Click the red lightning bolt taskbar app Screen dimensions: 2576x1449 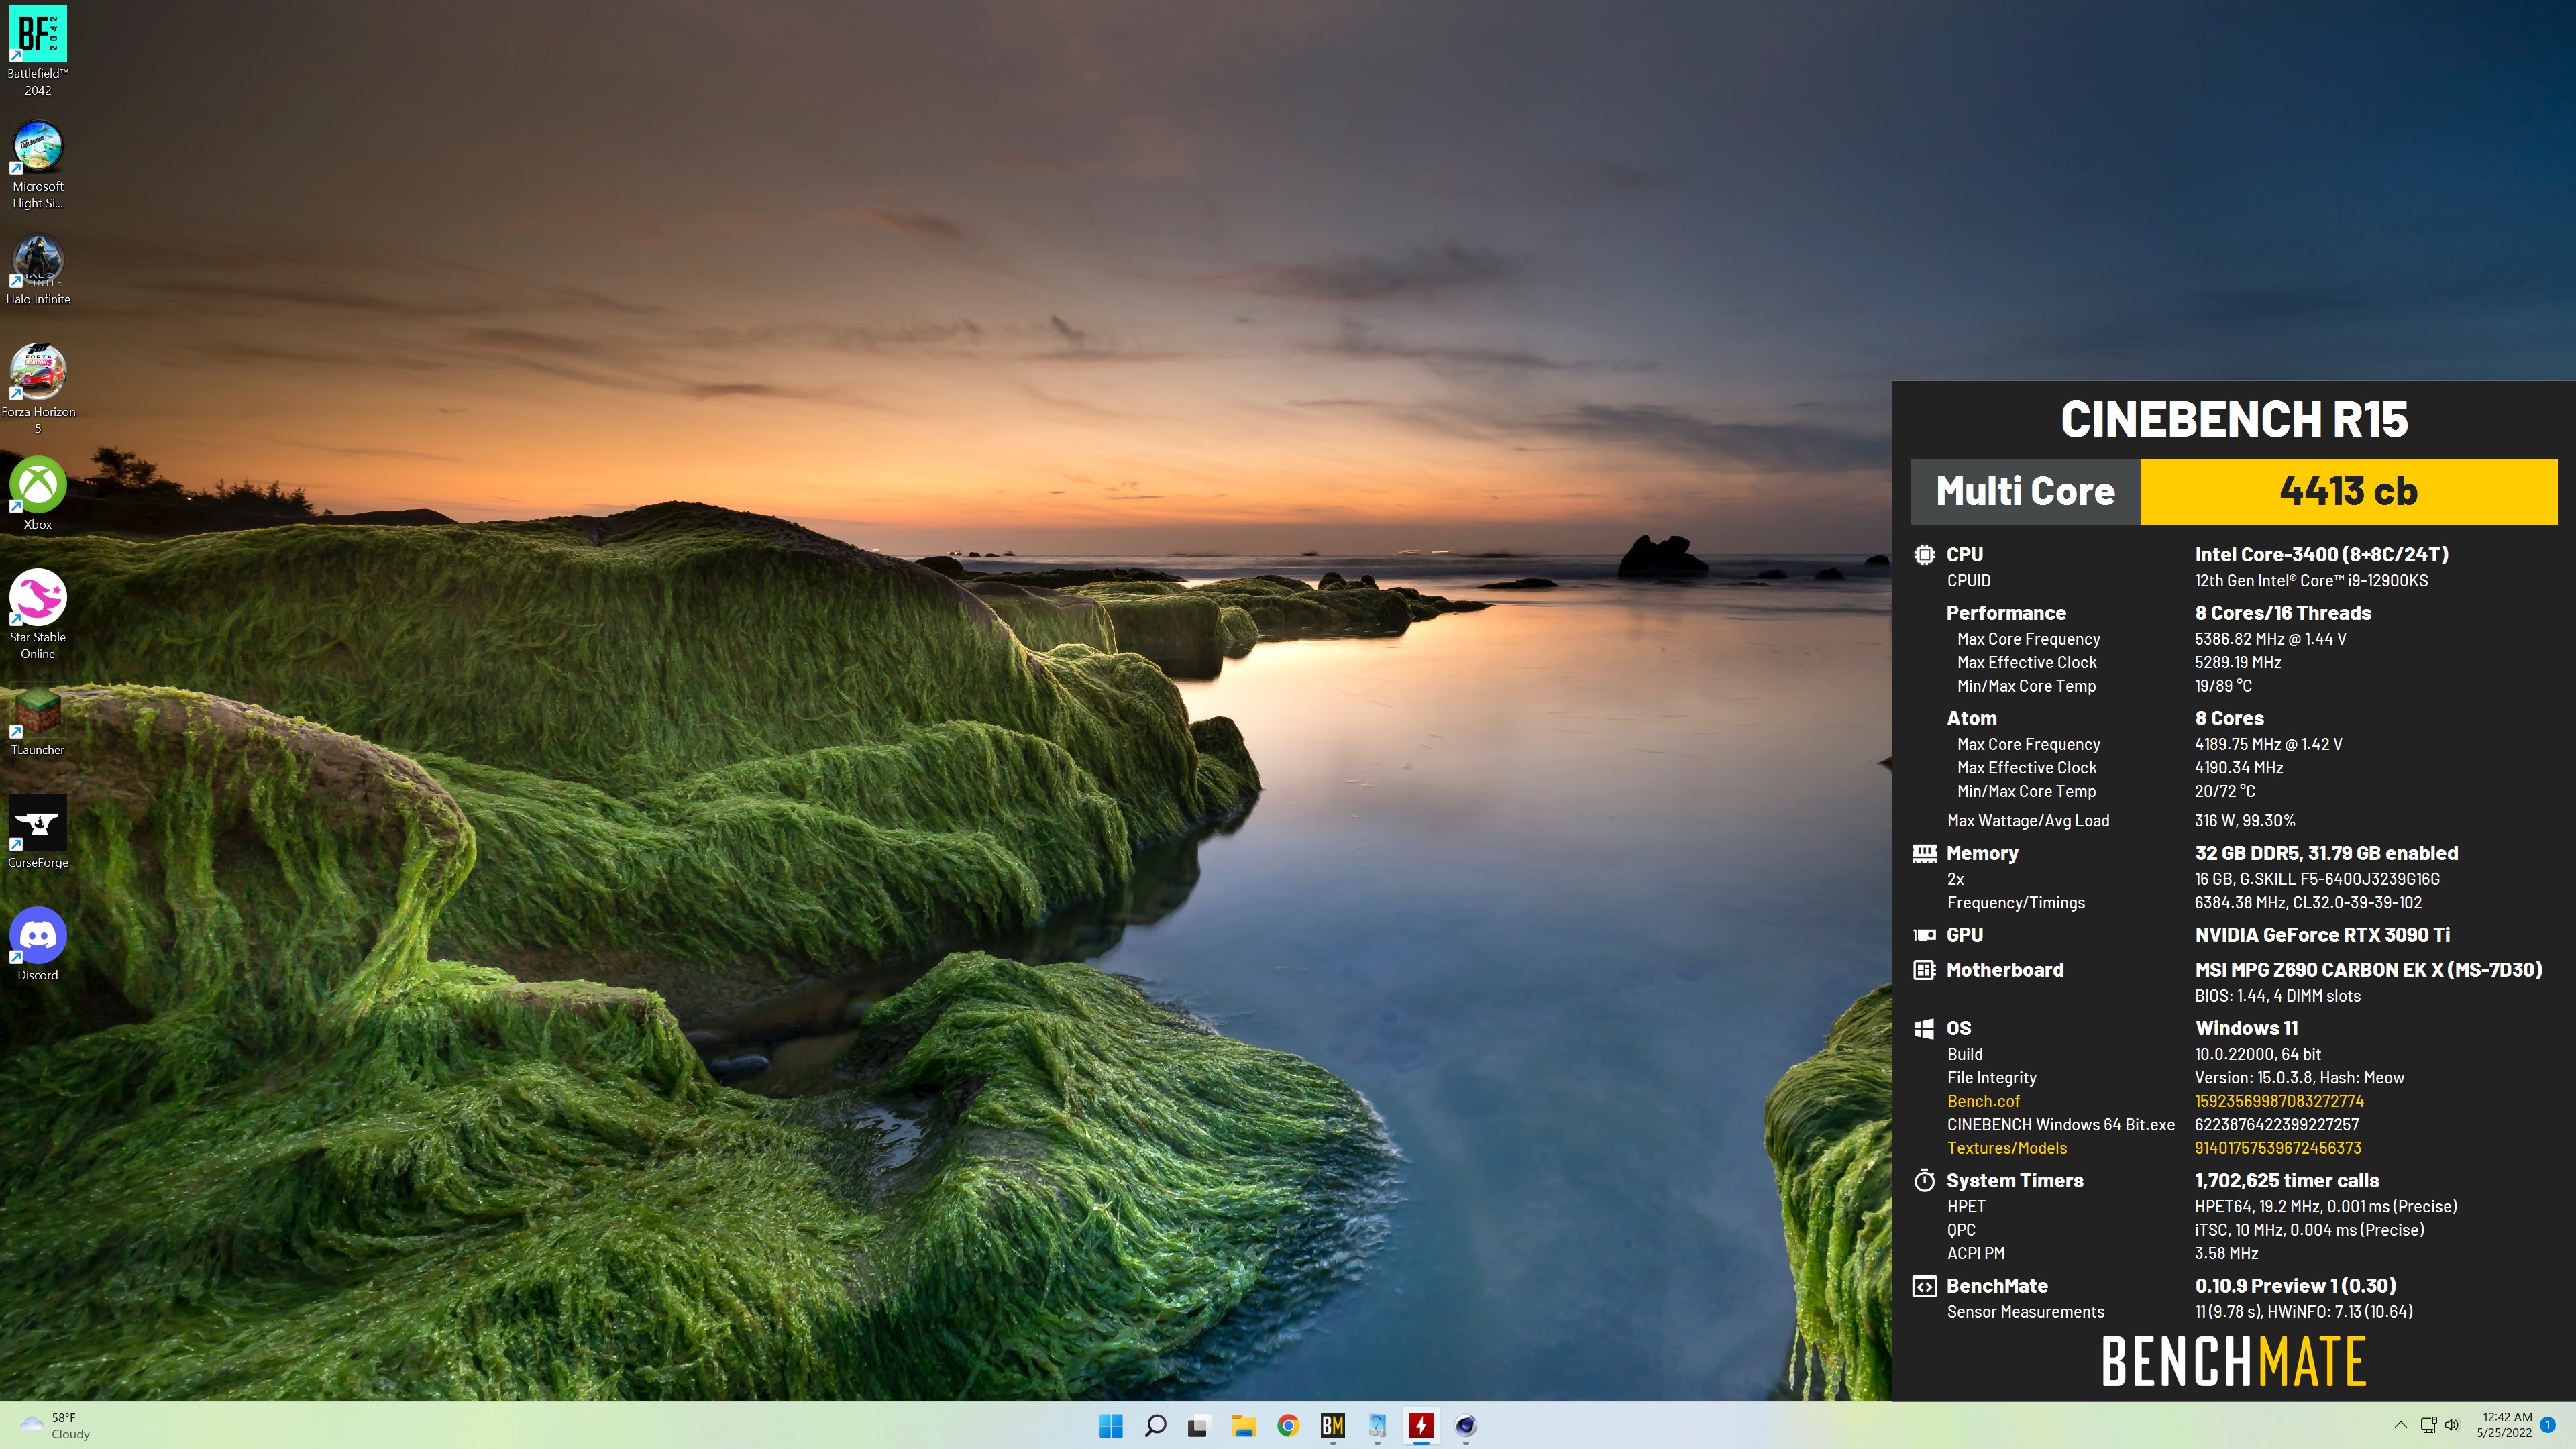coord(1421,1426)
